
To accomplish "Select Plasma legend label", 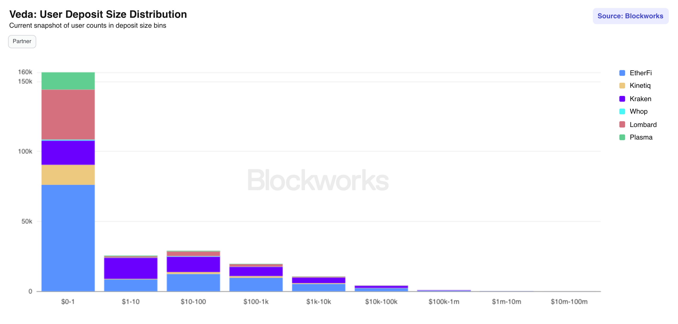I will (x=641, y=137).
